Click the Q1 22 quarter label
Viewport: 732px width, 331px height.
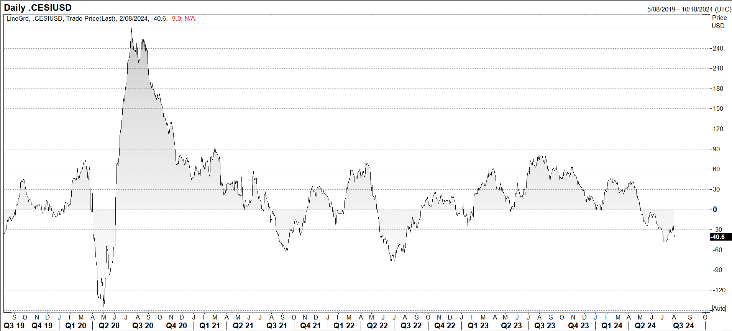344,326
